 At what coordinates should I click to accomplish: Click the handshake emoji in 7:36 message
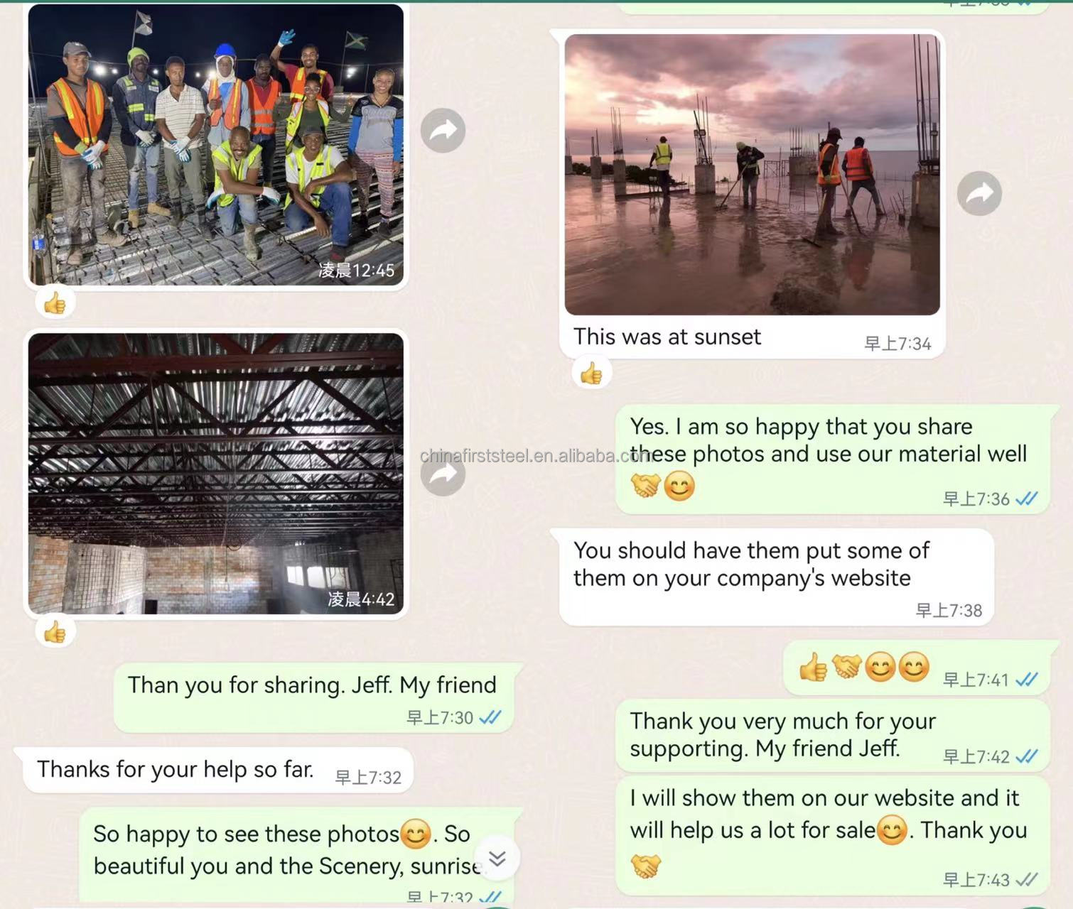645,486
